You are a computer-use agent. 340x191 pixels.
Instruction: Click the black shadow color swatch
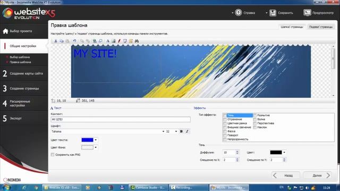point(276,152)
